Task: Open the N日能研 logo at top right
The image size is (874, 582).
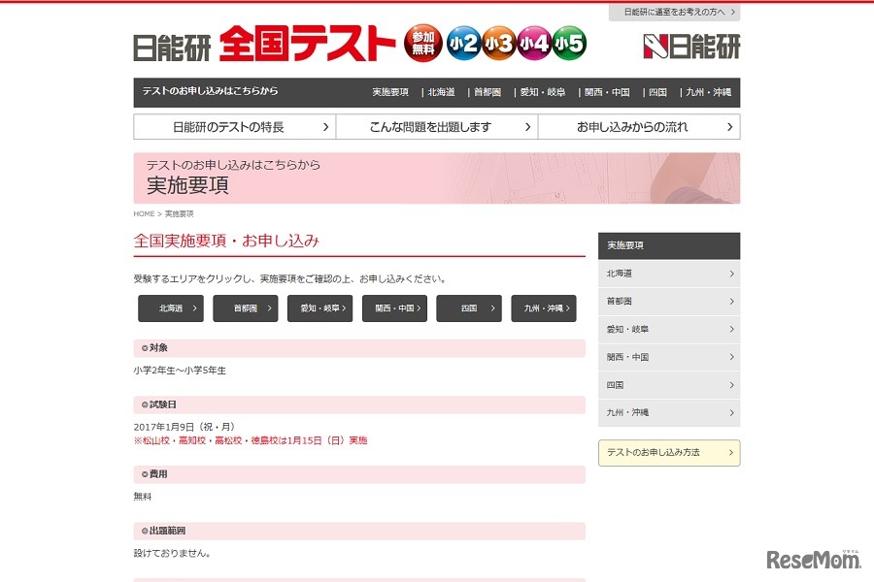Action: pos(691,47)
